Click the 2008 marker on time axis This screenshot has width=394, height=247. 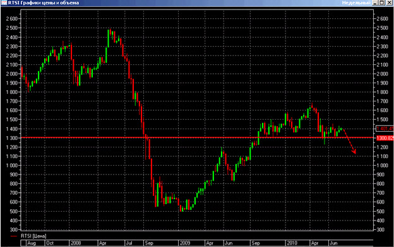coord(76,243)
